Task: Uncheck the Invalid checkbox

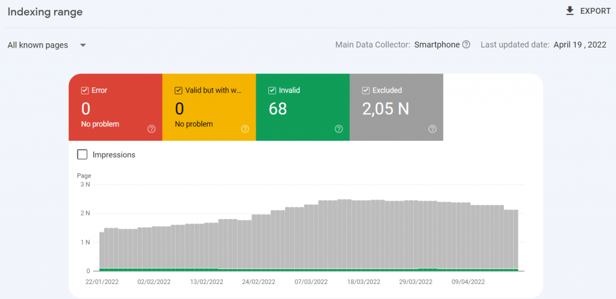Action: 272,90
